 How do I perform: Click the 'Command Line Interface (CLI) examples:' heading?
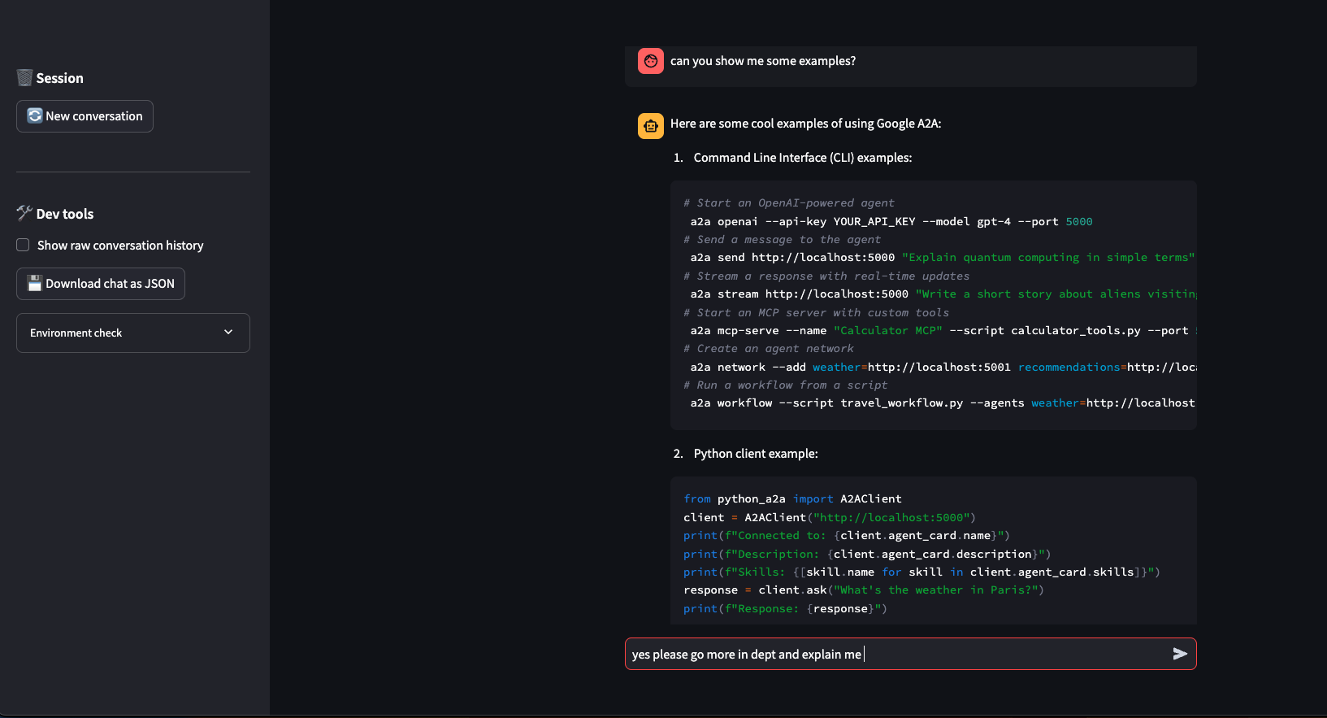pos(803,158)
